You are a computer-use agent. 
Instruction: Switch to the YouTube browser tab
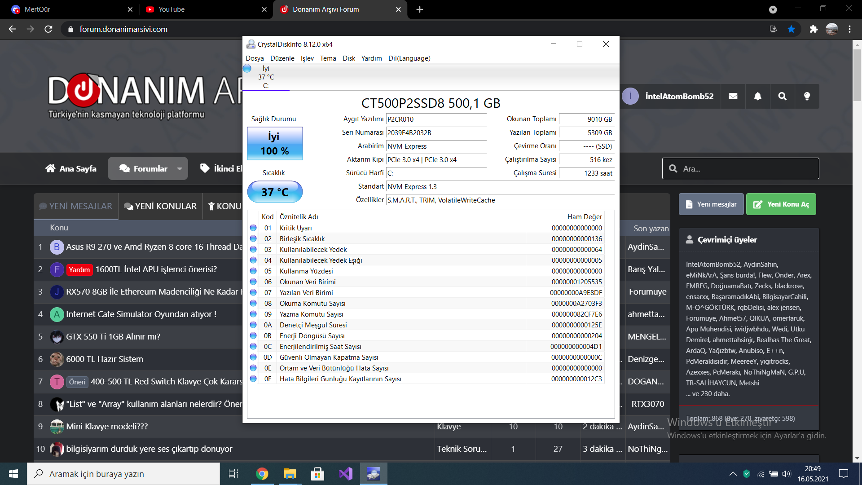tap(172, 9)
